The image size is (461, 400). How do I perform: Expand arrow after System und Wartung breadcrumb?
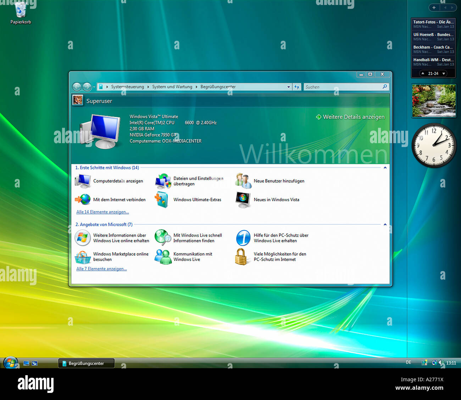pos(196,87)
